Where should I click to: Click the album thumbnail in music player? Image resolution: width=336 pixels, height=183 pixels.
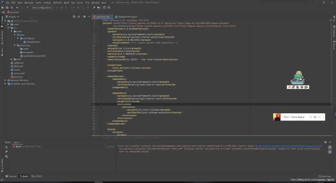tap(277, 117)
